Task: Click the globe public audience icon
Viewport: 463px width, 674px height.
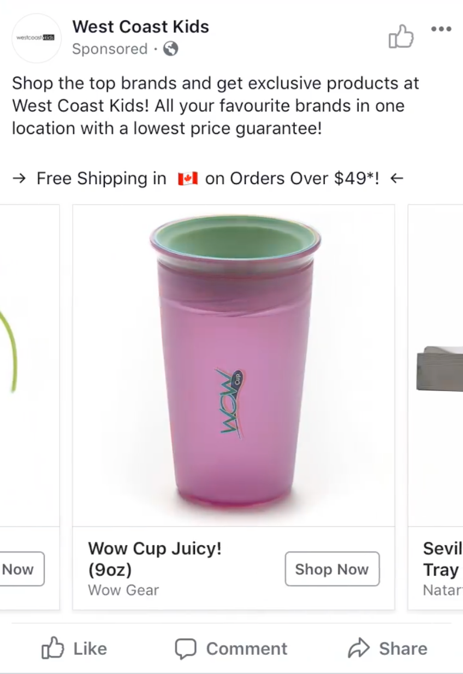Action: (x=171, y=49)
